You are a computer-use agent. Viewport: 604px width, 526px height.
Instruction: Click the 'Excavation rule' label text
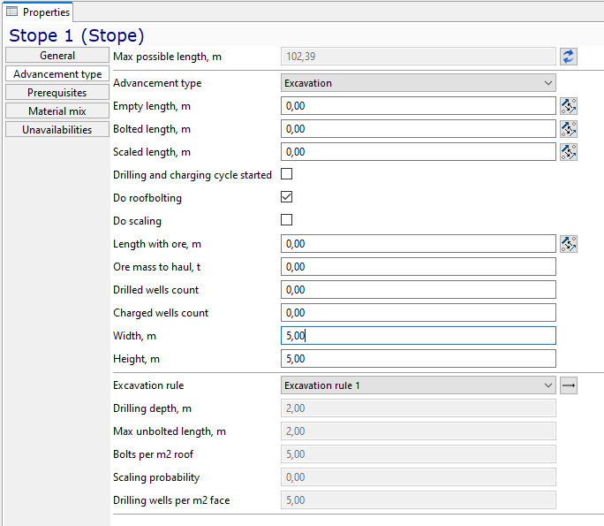(148, 385)
